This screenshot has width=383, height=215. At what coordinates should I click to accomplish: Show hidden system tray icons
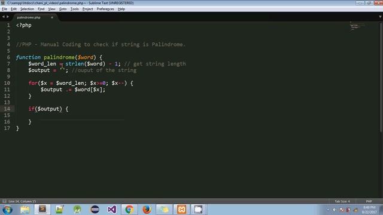[328, 210]
